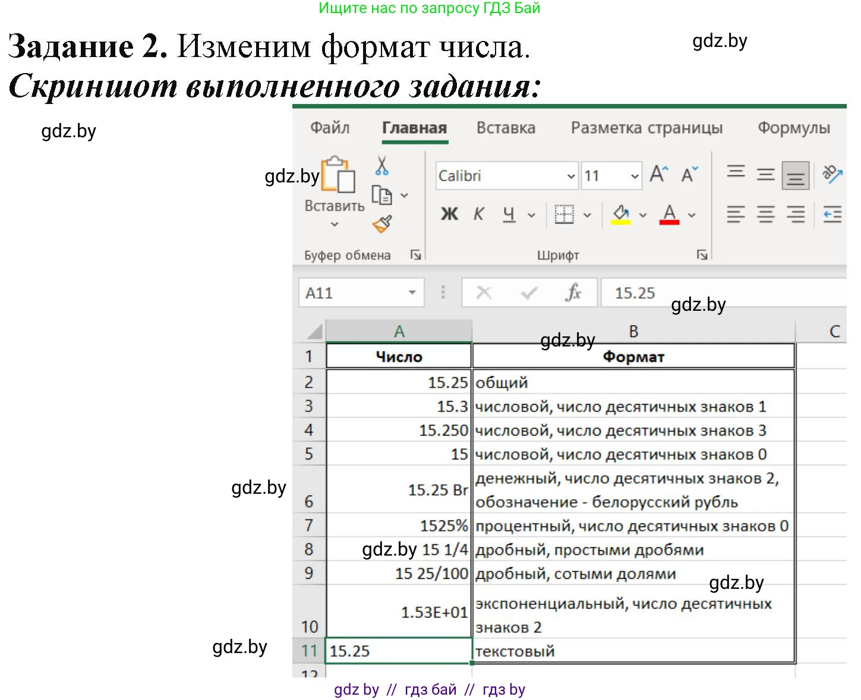Image resolution: width=861 pixels, height=700 pixels.
Task: Click the Increase Font Size icon
Action: pyautogui.click(x=658, y=174)
